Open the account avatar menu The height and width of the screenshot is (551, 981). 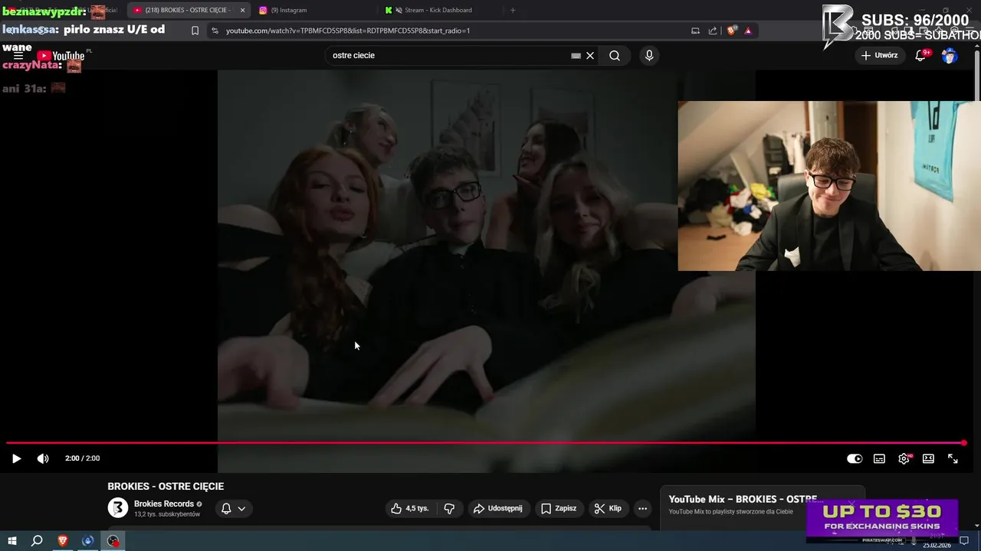pyautogui.click(x=950, y=56)
